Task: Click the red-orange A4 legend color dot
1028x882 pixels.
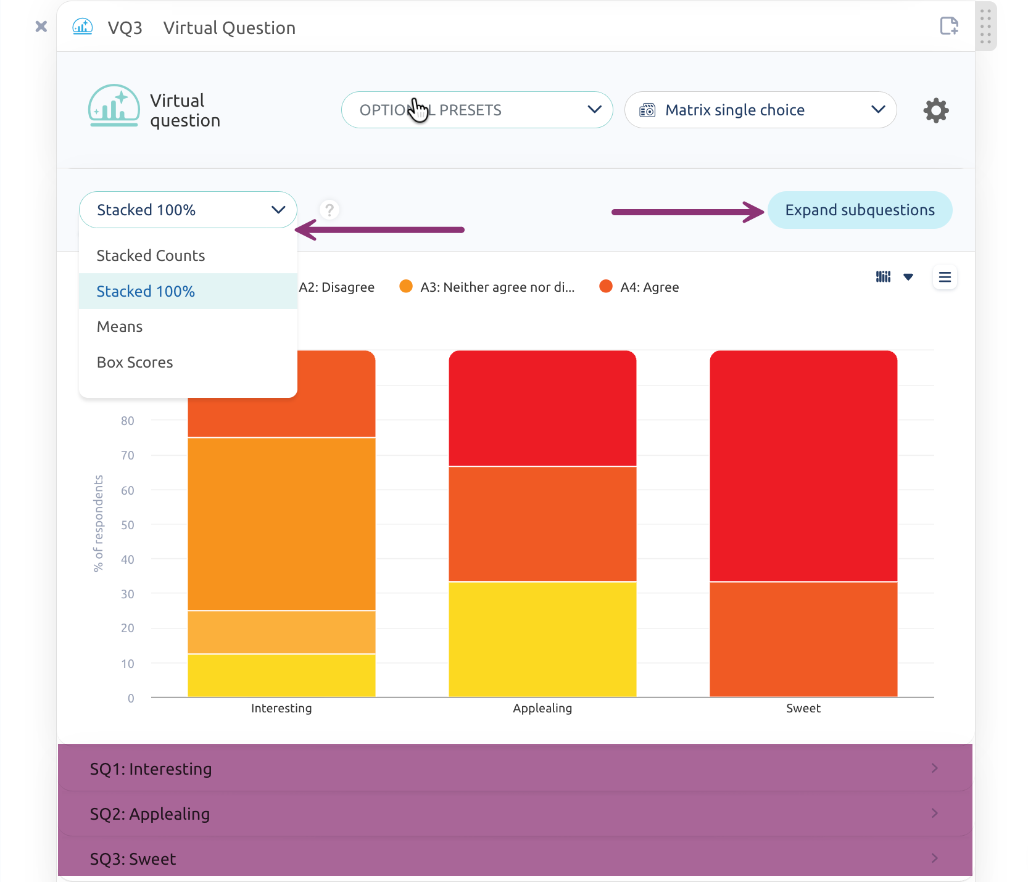Action: click(606, 286)
